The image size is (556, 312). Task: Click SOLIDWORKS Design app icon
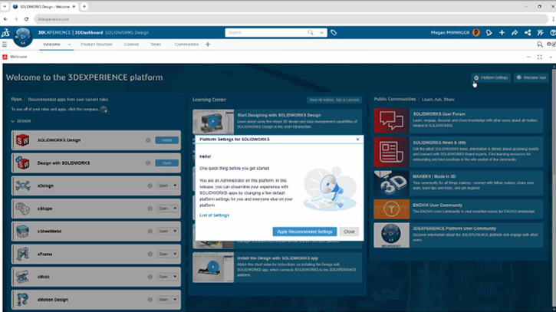[x=23, y=140]
